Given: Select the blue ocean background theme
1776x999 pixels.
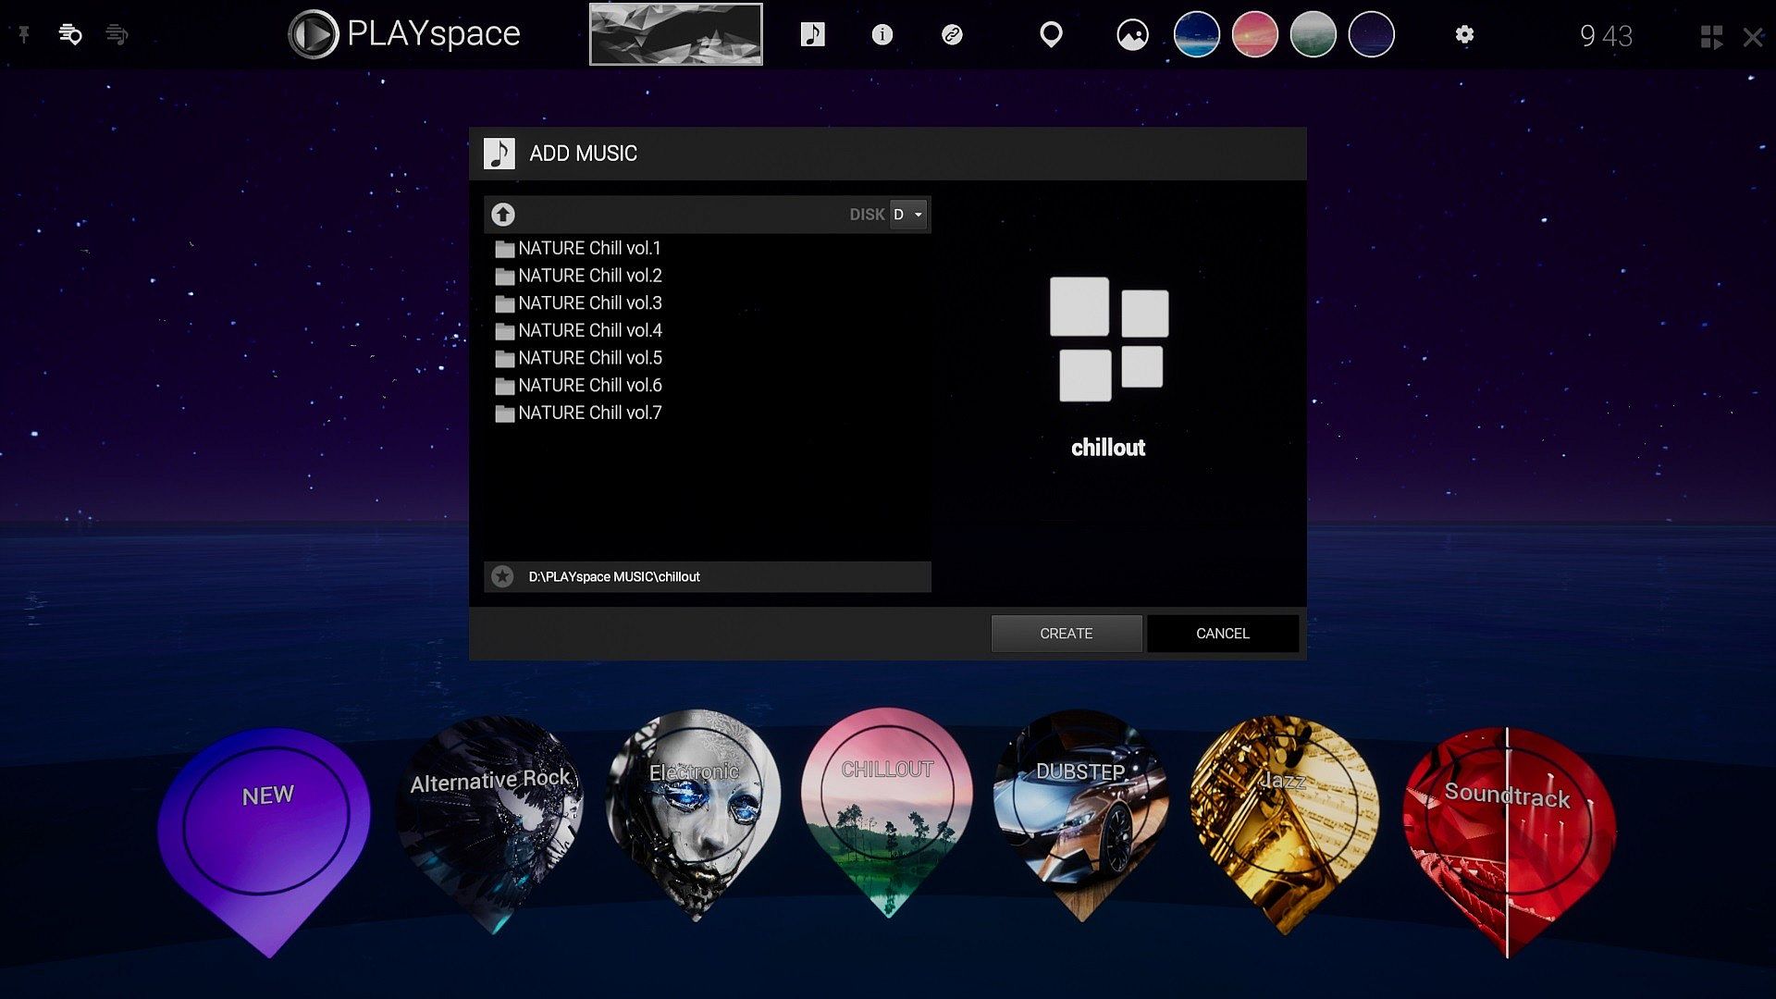Looking at the screenshot, I should (x=1196, y=35).
